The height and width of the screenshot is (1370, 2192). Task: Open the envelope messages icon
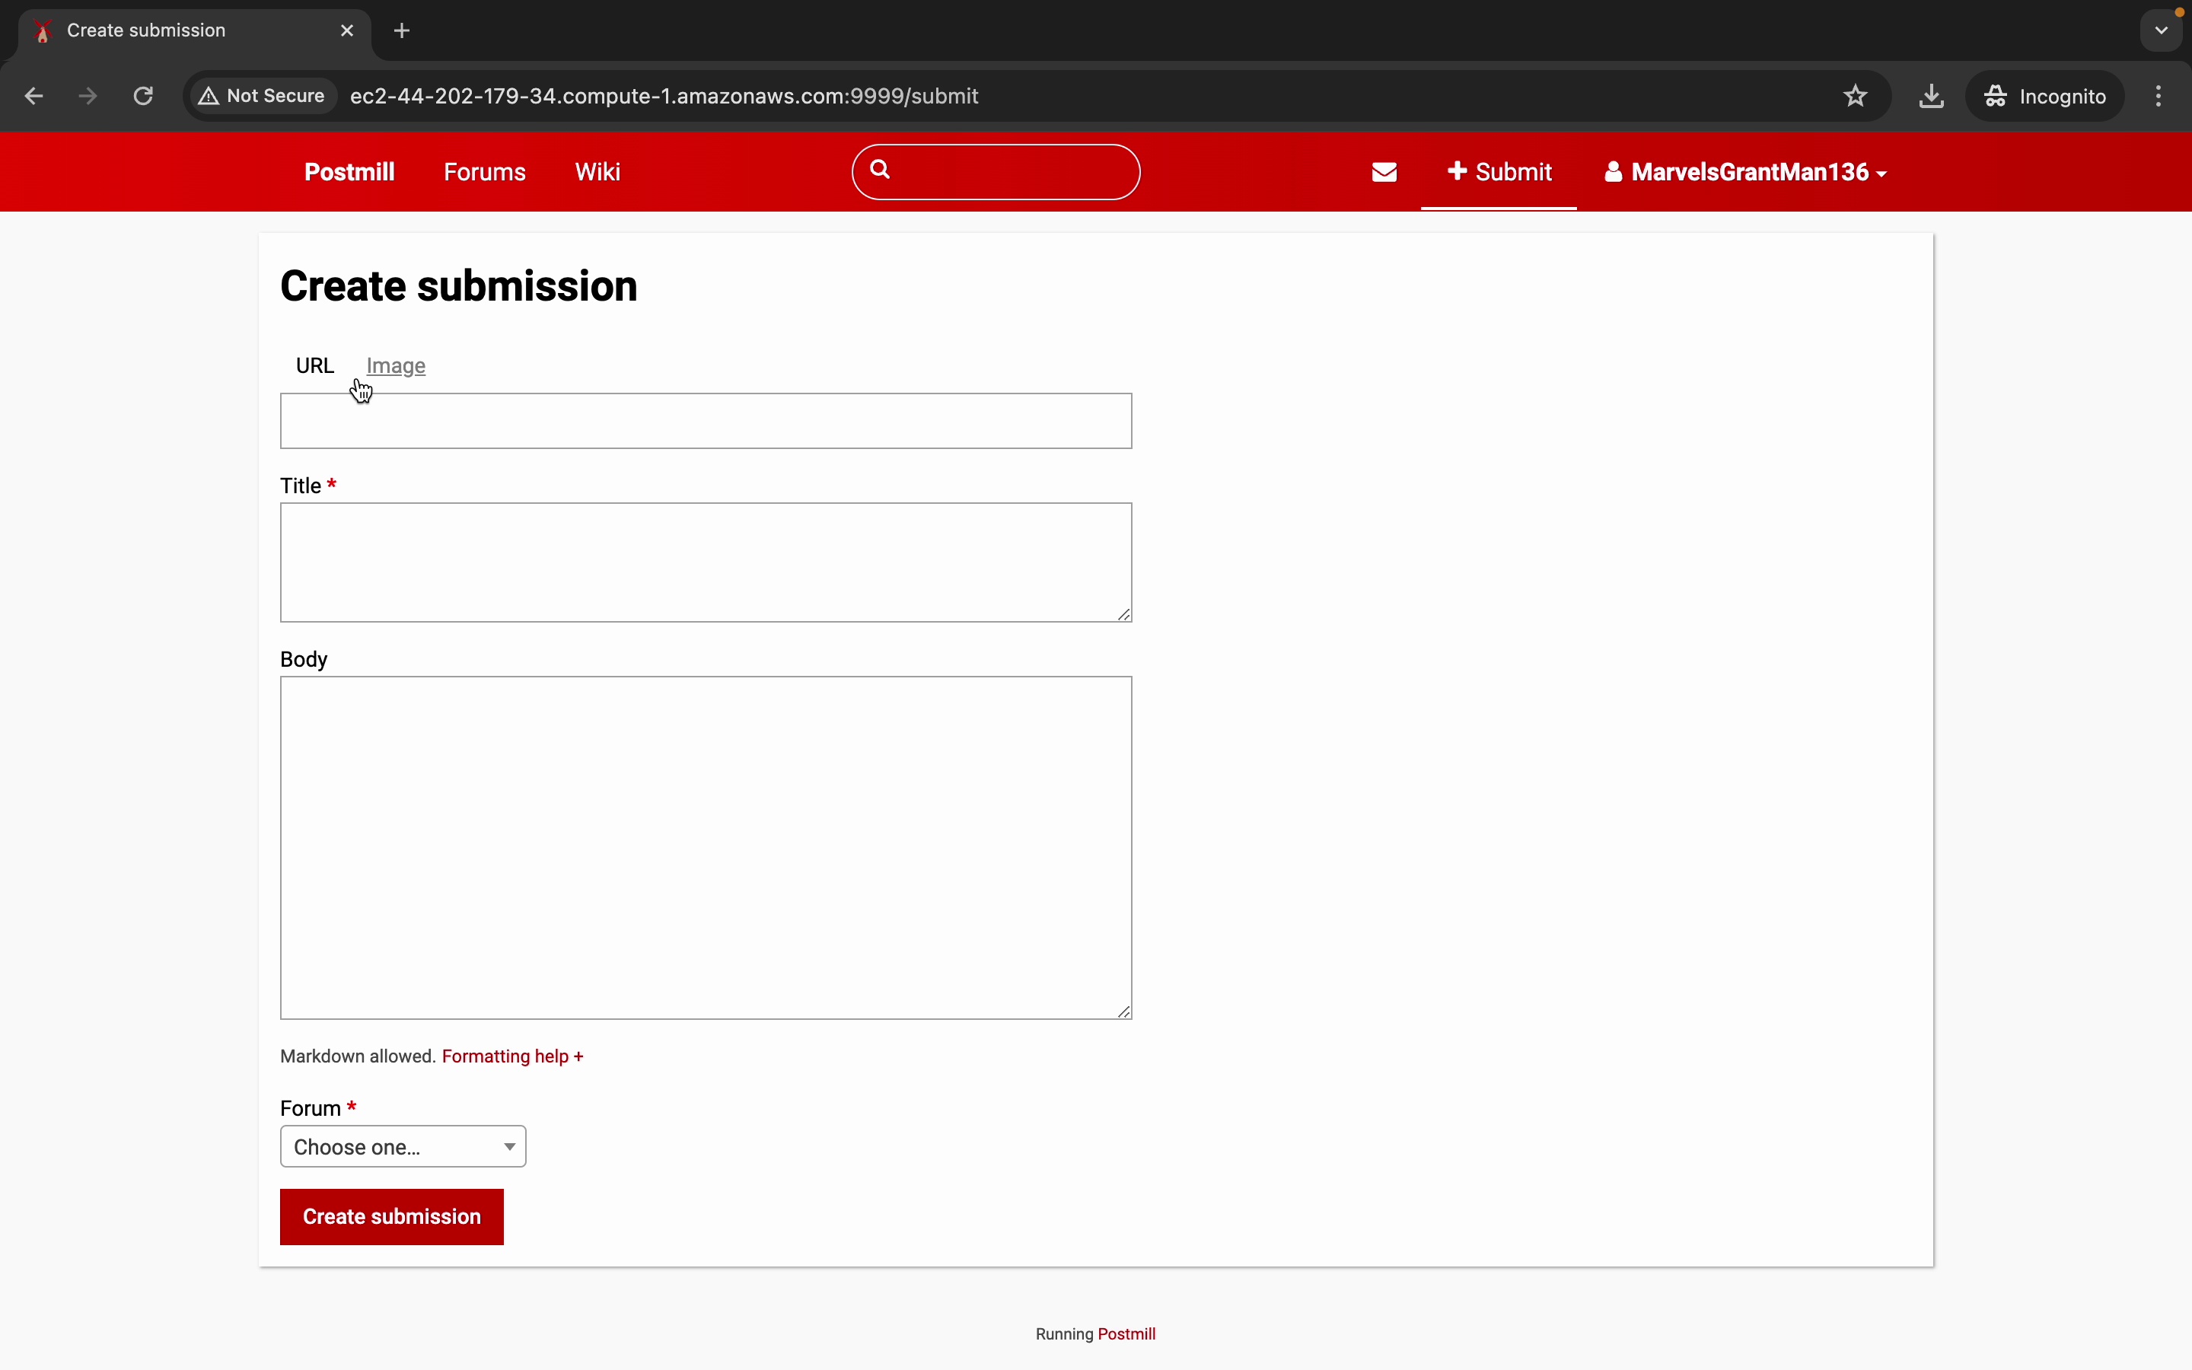(x=1384, y=172)
